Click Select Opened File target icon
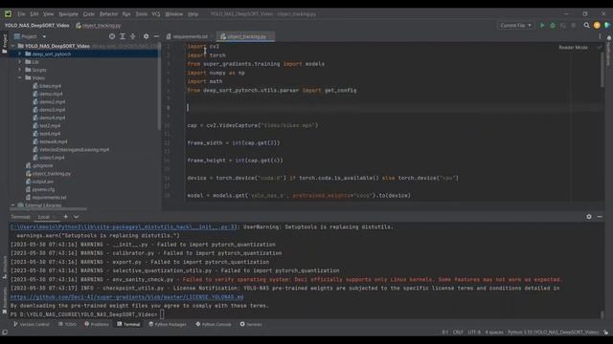 click(x=112, y=36)
